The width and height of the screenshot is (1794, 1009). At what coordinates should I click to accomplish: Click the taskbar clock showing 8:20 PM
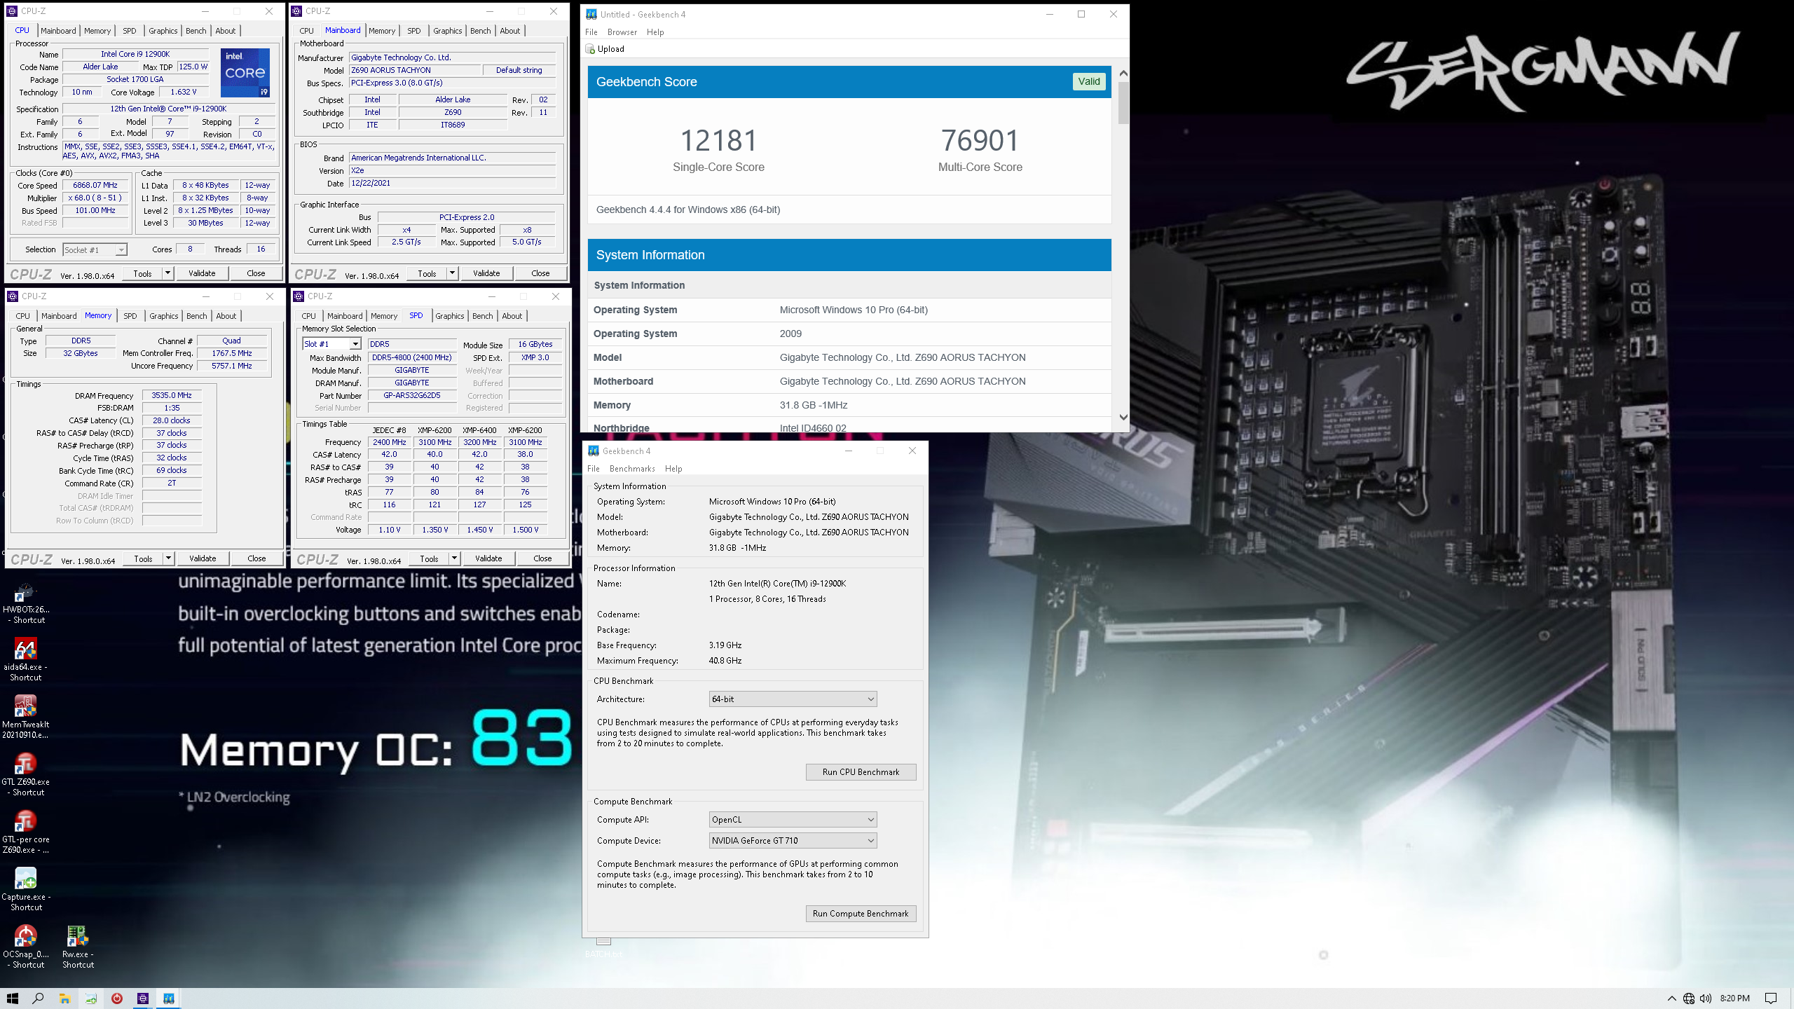click(x=1734, y=998)
